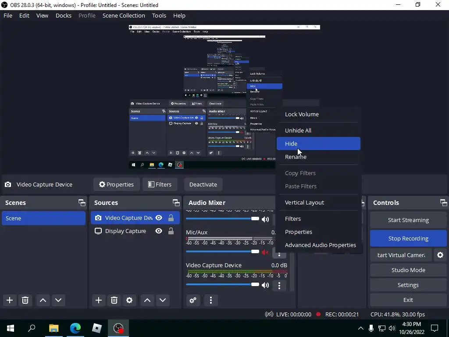Image resolution: width=449 pixels, height=337 pixels.
Task: Open the File menu
Action: (8, 15)
